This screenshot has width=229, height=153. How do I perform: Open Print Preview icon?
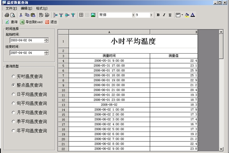[x=13, y=15]
